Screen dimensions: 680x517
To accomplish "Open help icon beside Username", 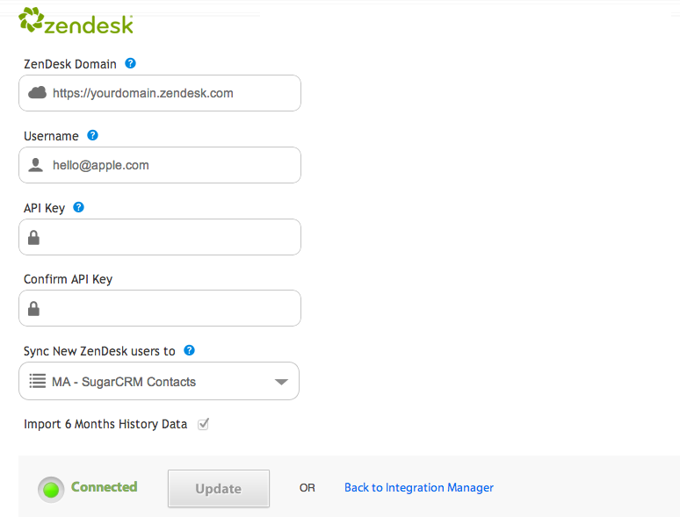I will pos(92,135).
